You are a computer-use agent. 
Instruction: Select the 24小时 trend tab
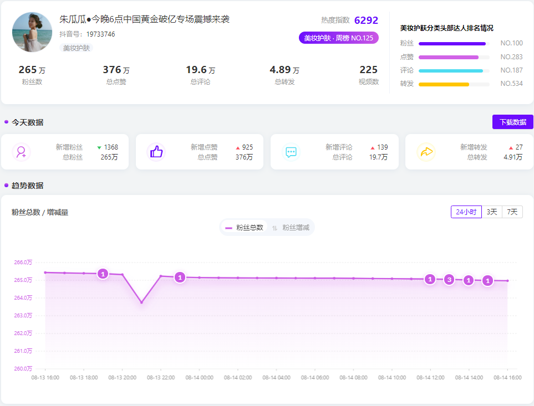pos(466,212)
